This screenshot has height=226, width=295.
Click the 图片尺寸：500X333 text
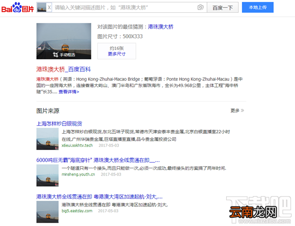pyautogui.click(x=120, y=36)
